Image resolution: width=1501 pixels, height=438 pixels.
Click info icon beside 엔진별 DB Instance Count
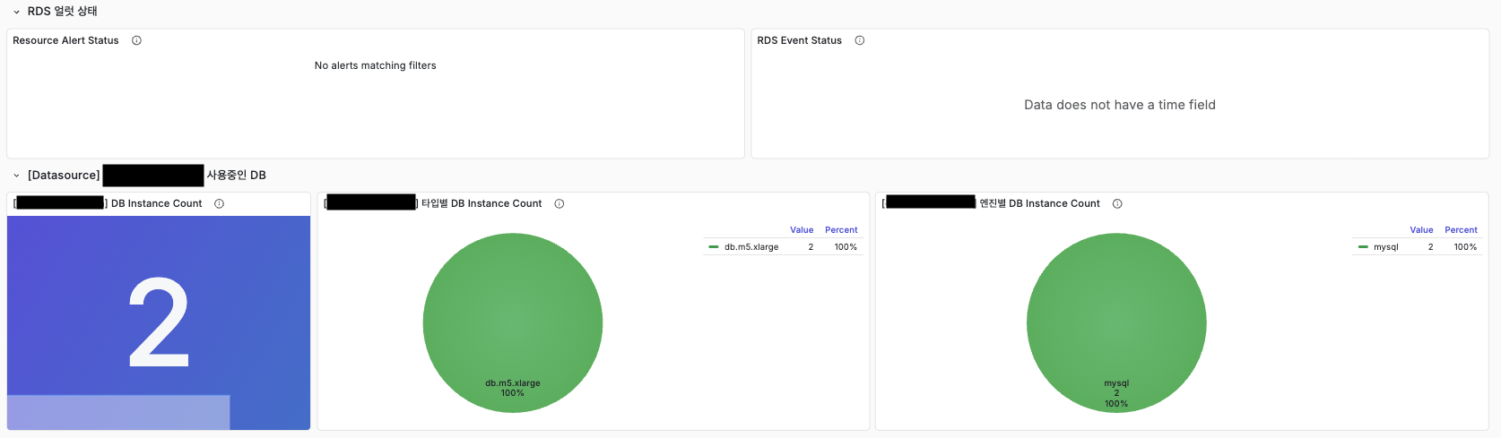click(1117, 203)
